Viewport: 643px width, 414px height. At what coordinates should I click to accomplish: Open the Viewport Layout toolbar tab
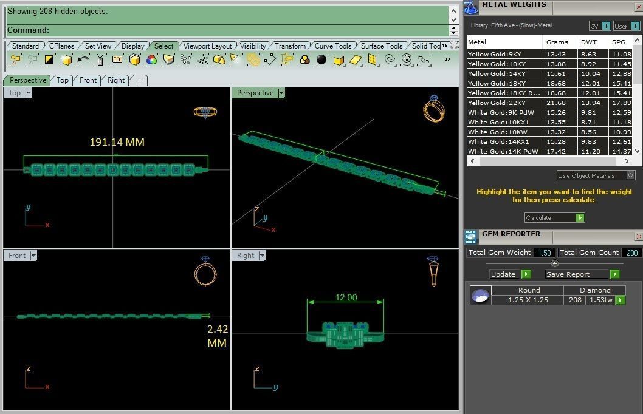207,46
